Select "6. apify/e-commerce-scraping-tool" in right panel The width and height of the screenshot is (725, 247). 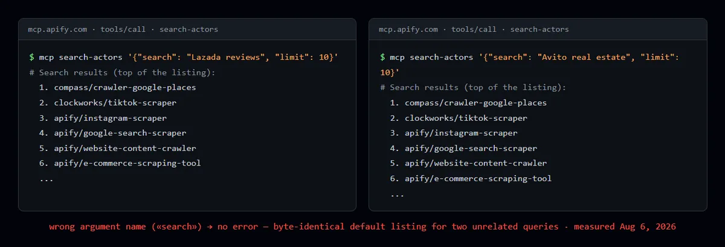(471, 178)
